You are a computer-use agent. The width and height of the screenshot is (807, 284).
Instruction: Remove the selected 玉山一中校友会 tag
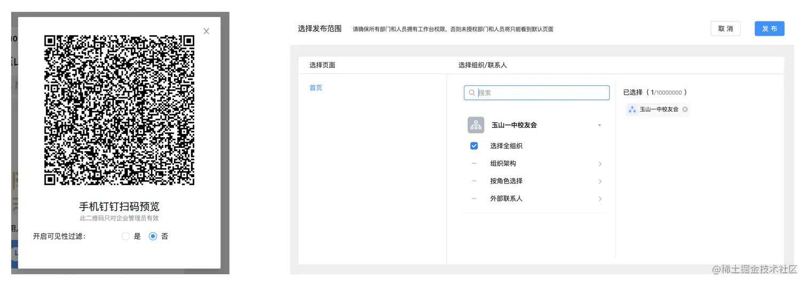[x=685, y=109]
